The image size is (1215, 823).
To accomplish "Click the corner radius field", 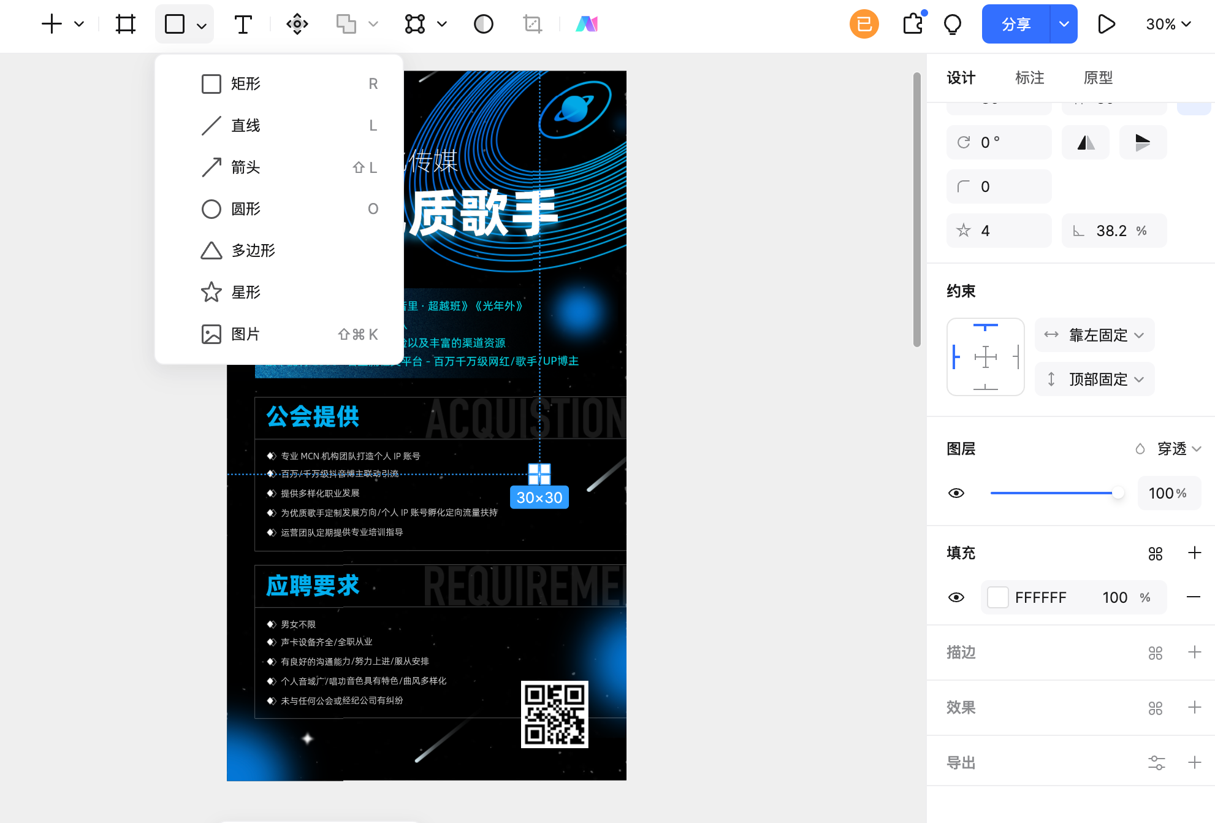I will pyautogui.click(x=999, y=186).
